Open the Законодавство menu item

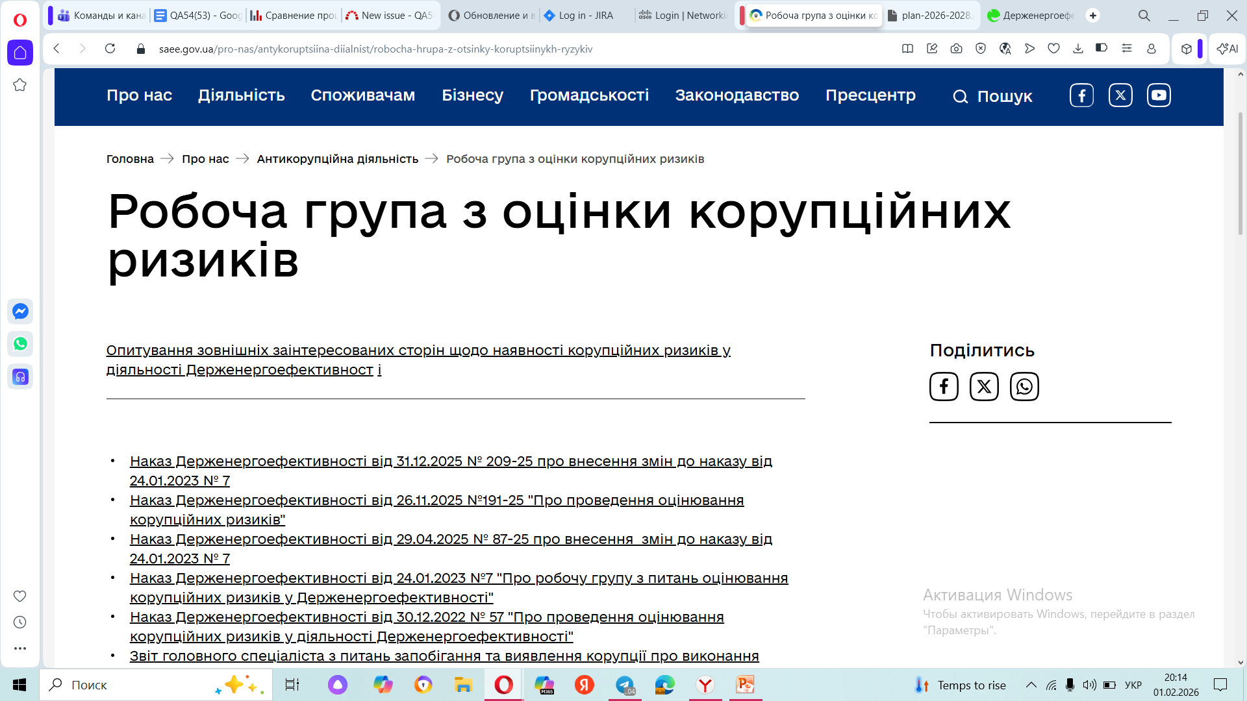pyautogui.click(x=737, y=95)
